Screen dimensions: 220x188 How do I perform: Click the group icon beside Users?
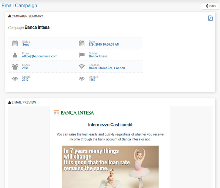15,67
